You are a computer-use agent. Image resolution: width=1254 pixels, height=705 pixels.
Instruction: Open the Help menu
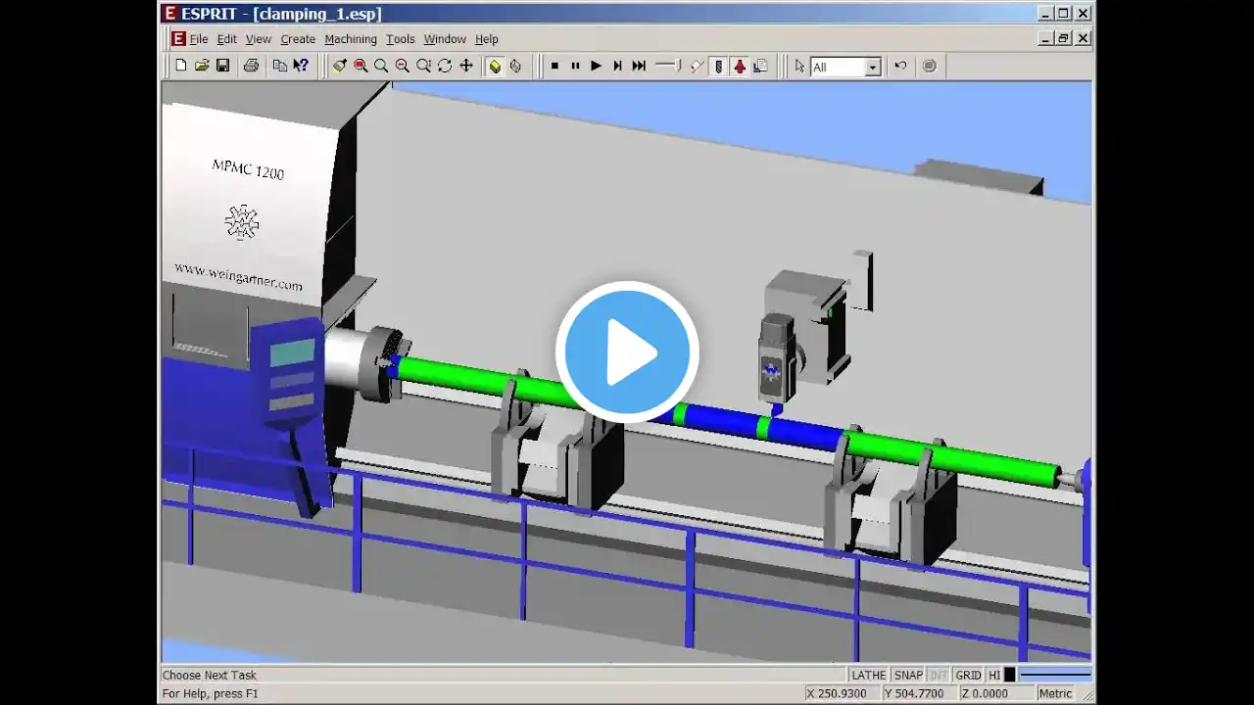(x=487, y=39)
